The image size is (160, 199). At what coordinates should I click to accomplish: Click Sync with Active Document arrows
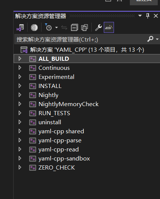64,28
